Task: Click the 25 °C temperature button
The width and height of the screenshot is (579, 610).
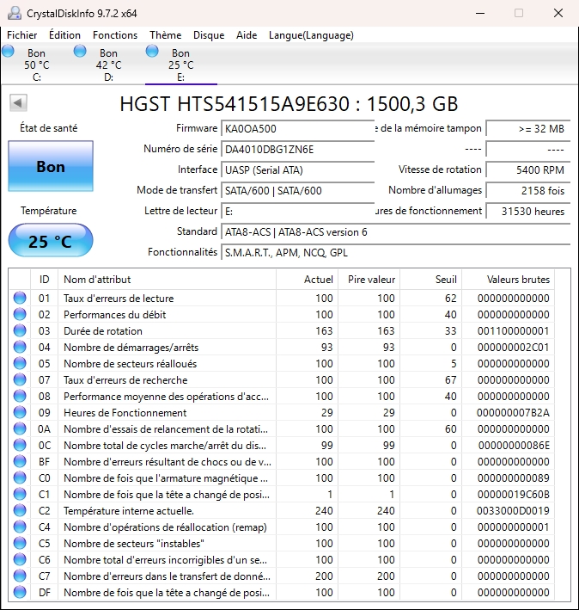Action: tap(50, 242)
